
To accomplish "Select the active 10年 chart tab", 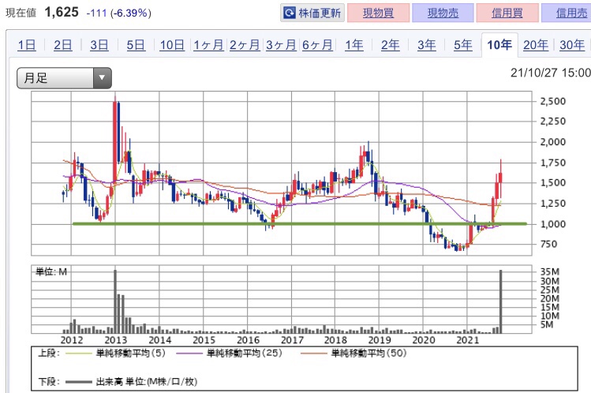I will click(499, 45).
